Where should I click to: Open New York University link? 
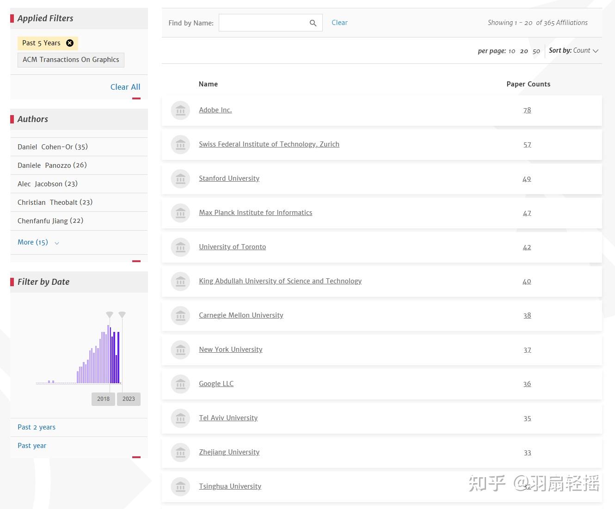coord(231,350)
